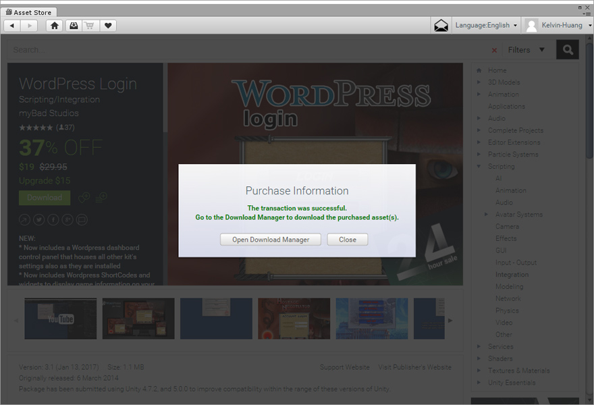Select the GUI subcategory
Screen dimensions: 594x405
point(501,250)
